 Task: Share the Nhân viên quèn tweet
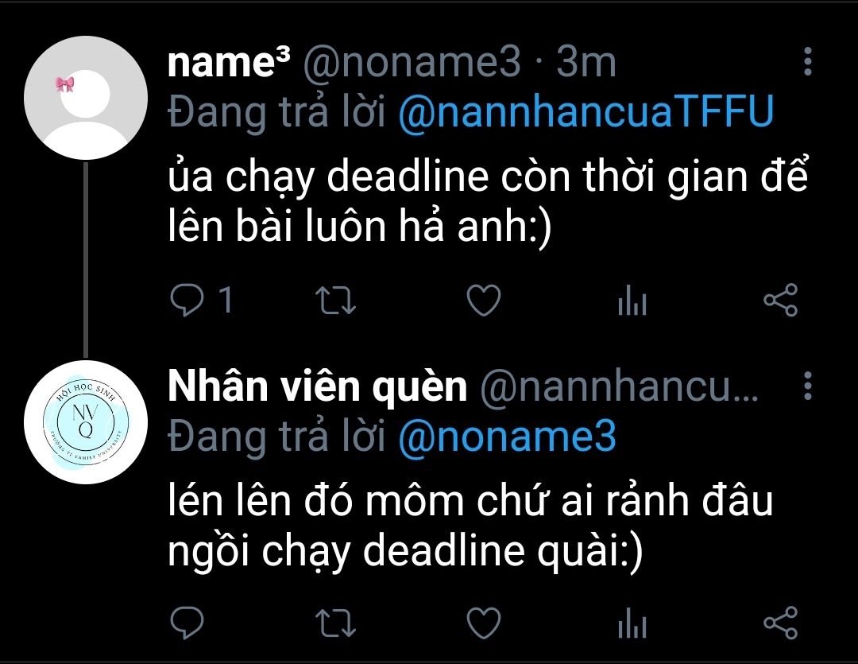[781, 623]
